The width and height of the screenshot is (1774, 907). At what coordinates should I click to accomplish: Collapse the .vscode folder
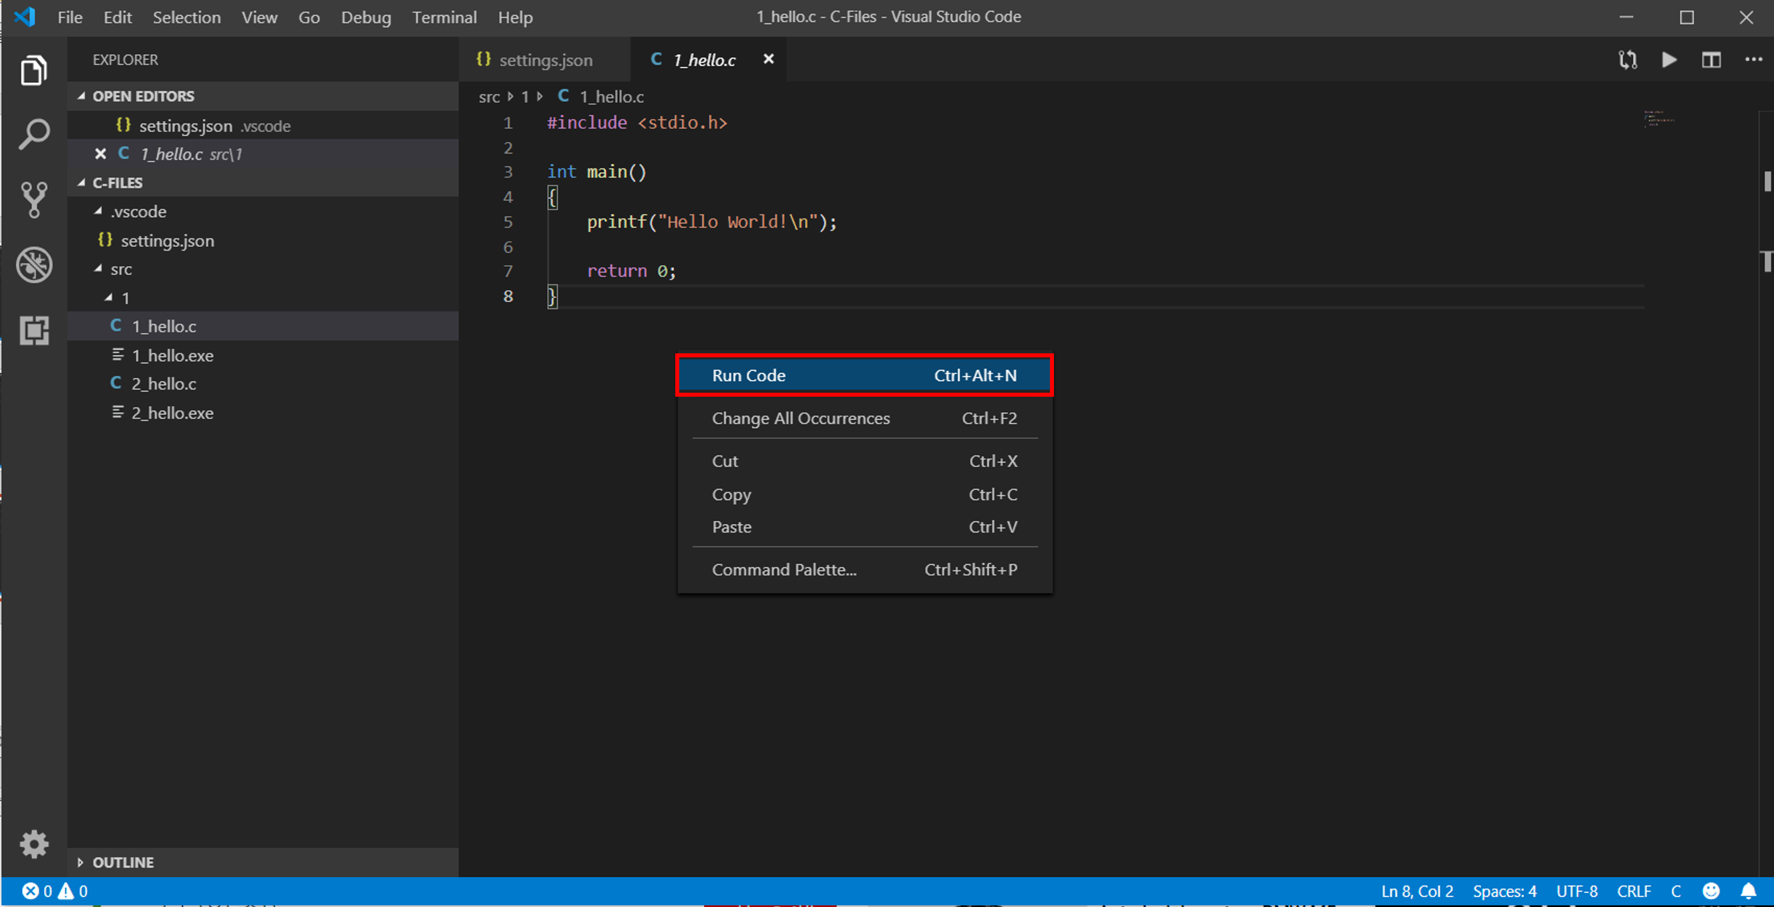point(138,212)
